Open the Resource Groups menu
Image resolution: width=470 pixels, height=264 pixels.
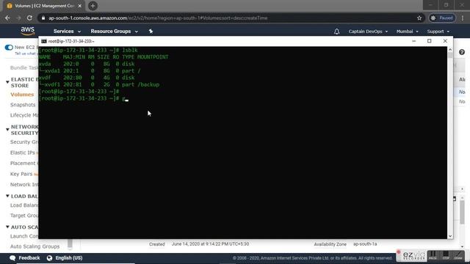tap(115, 31)
